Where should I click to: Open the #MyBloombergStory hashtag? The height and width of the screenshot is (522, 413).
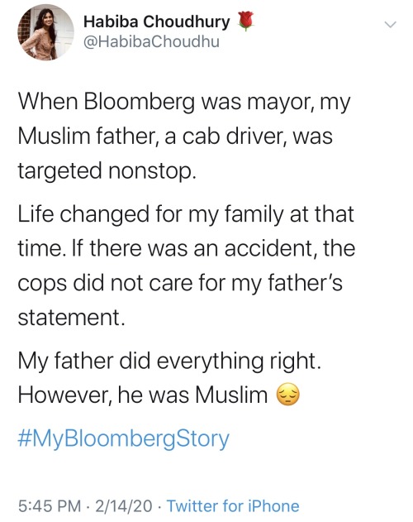click(x=123, y=439)
